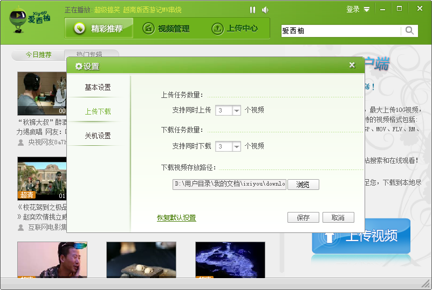Click the gear icon in 设置 title
This screenshot has width=432, height=290.
pyautogui.click(x=79, y=66)
